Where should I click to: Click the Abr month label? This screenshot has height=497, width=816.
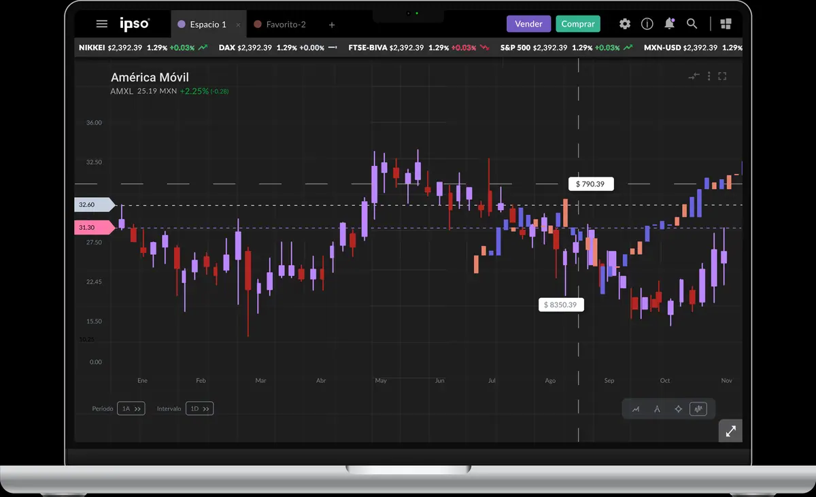click(x=321, y=381)
